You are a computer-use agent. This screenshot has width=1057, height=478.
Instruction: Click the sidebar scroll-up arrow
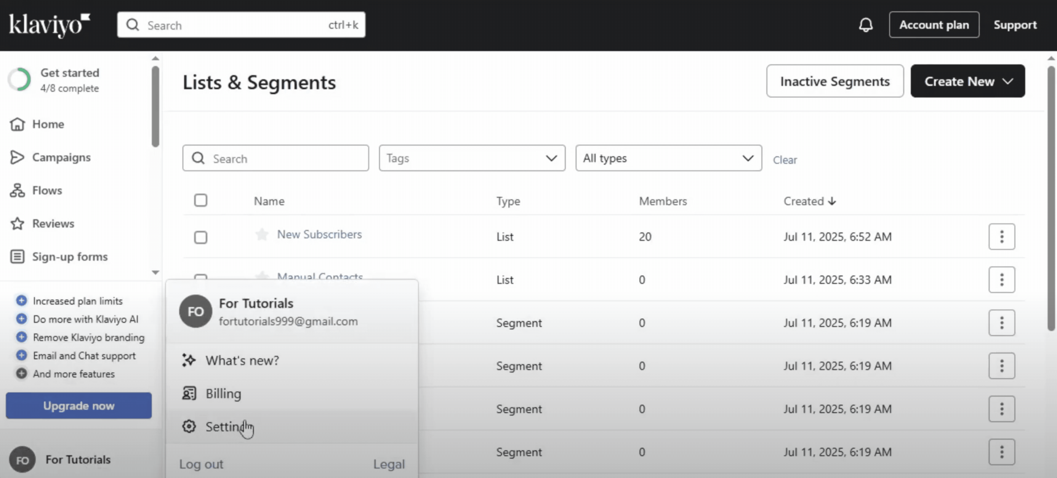(x=155, y=59)
